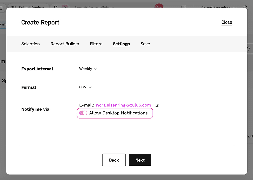Click the Close link in the dialog
Image resolution: width=253 pixels, height=180 pixels.
coord(227,22)
